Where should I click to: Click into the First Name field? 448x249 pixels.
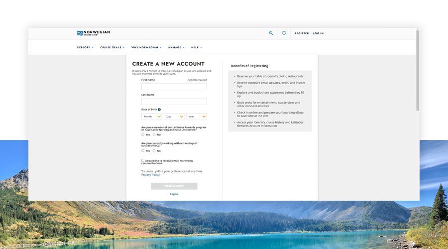(x=174, y=87)
